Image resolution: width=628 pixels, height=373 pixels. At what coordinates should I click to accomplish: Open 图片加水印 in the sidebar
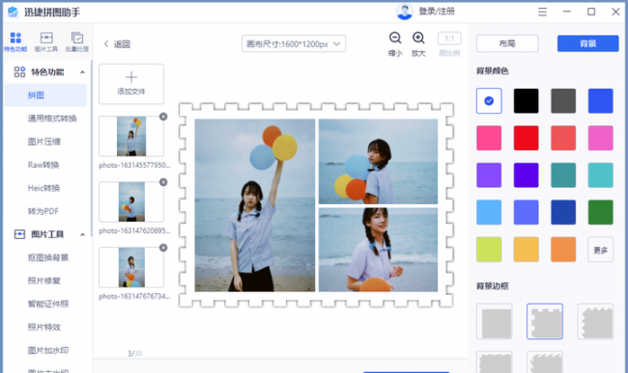(x=48, y=350)
